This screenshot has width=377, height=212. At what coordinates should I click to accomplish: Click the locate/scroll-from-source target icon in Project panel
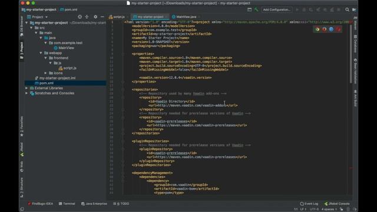[x=80, y=17]
